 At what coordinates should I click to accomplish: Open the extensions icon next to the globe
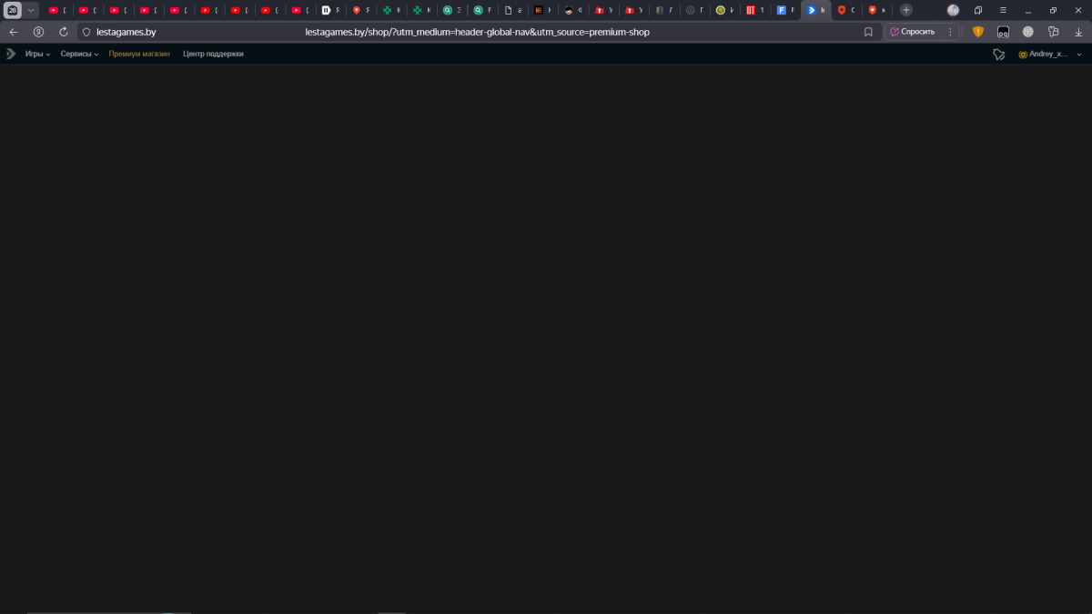coord(1054,31)
